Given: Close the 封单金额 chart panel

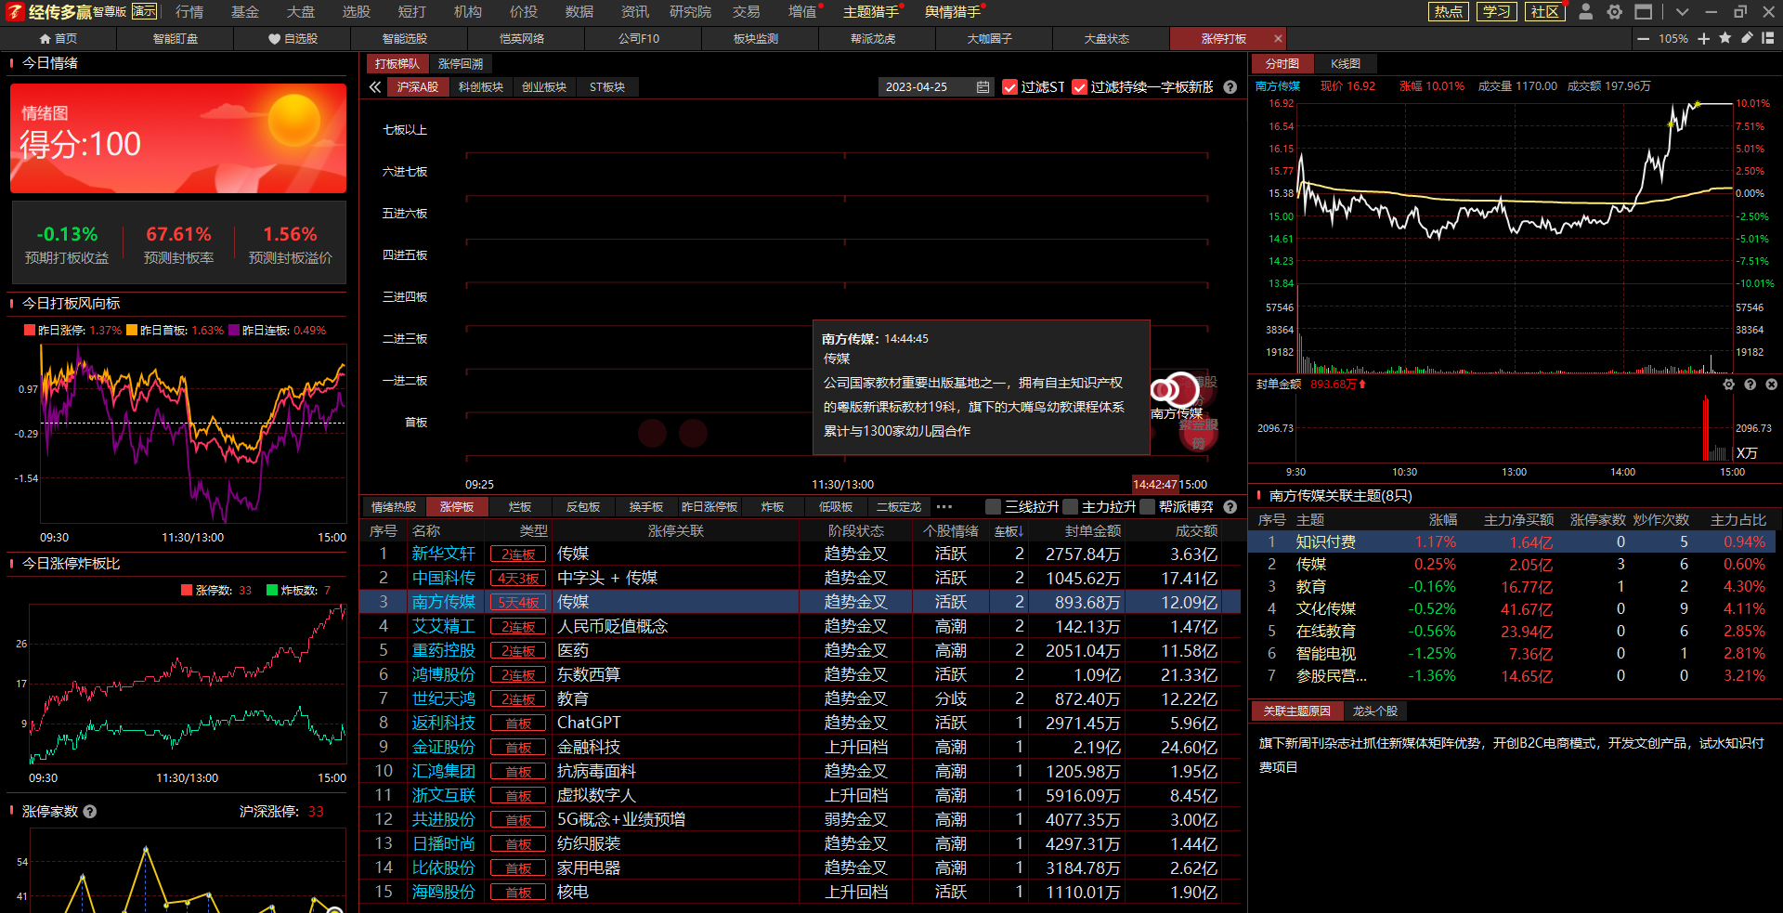Looking at the screenshot, I should coord(1772,384).
